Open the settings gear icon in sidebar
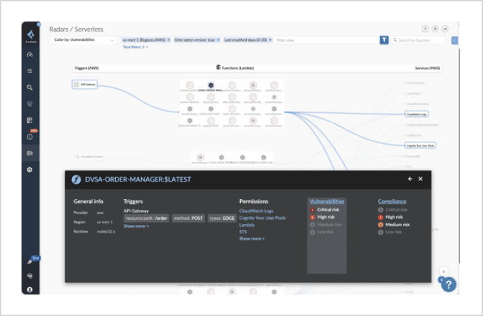The height and width of the screenshot is (316, 483). [x=30, y=169]
